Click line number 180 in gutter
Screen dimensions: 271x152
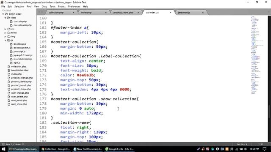pos(43,113)
